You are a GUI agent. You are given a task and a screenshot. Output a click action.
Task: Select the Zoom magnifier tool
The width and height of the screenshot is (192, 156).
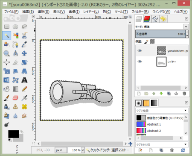[7, 53]
